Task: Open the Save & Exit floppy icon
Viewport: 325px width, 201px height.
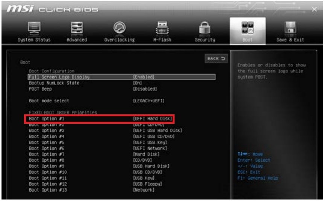Action: pyautogui.click(x=290, y=27)
